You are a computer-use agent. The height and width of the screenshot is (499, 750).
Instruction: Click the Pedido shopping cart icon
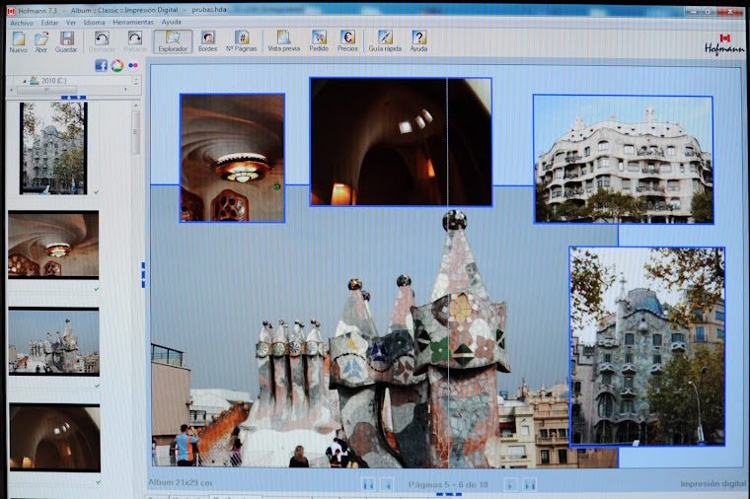click(x=319, y=41)
